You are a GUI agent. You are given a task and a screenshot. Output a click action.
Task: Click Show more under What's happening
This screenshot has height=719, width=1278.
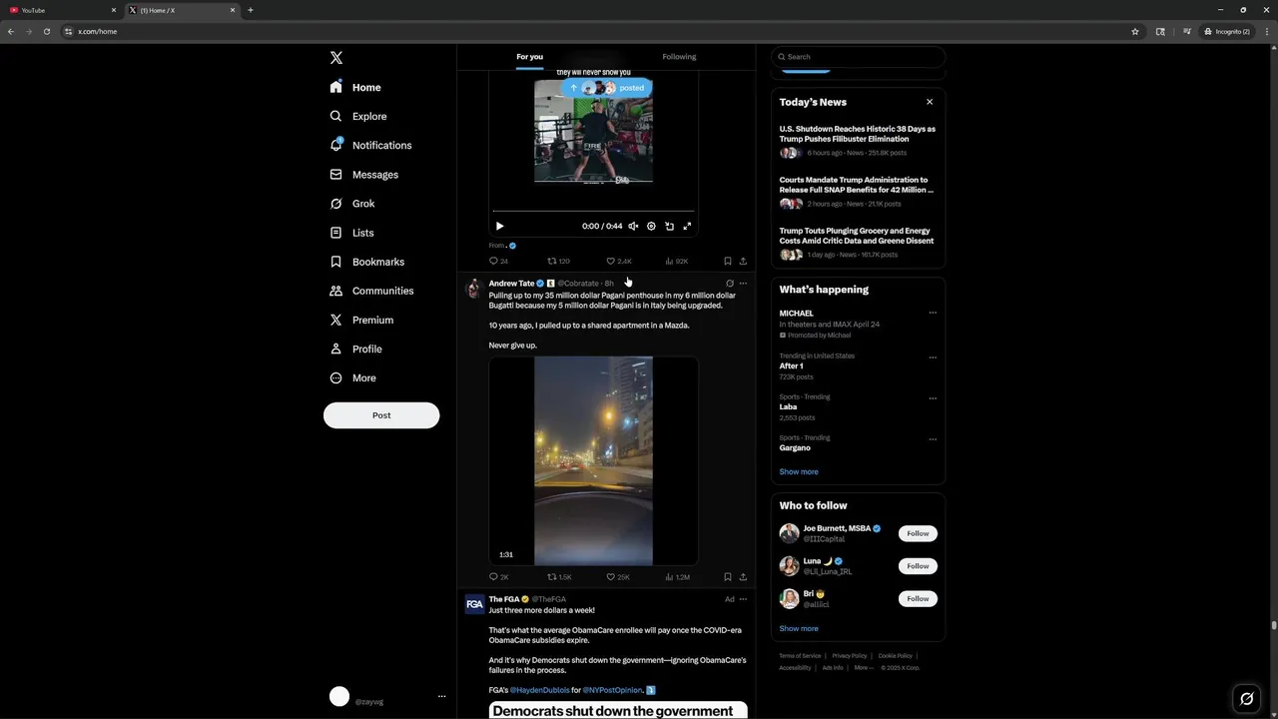pos(799,471)
